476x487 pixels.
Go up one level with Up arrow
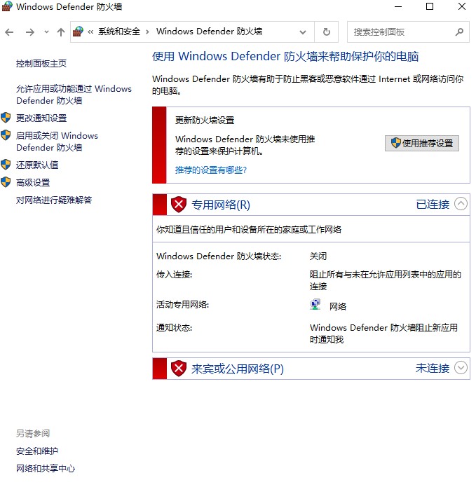point(61,32)
